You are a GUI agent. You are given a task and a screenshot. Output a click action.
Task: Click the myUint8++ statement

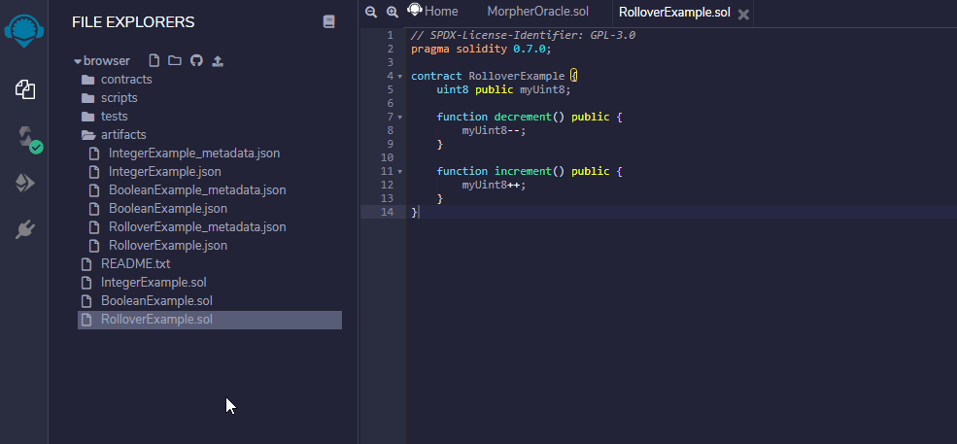pos(494,185)
